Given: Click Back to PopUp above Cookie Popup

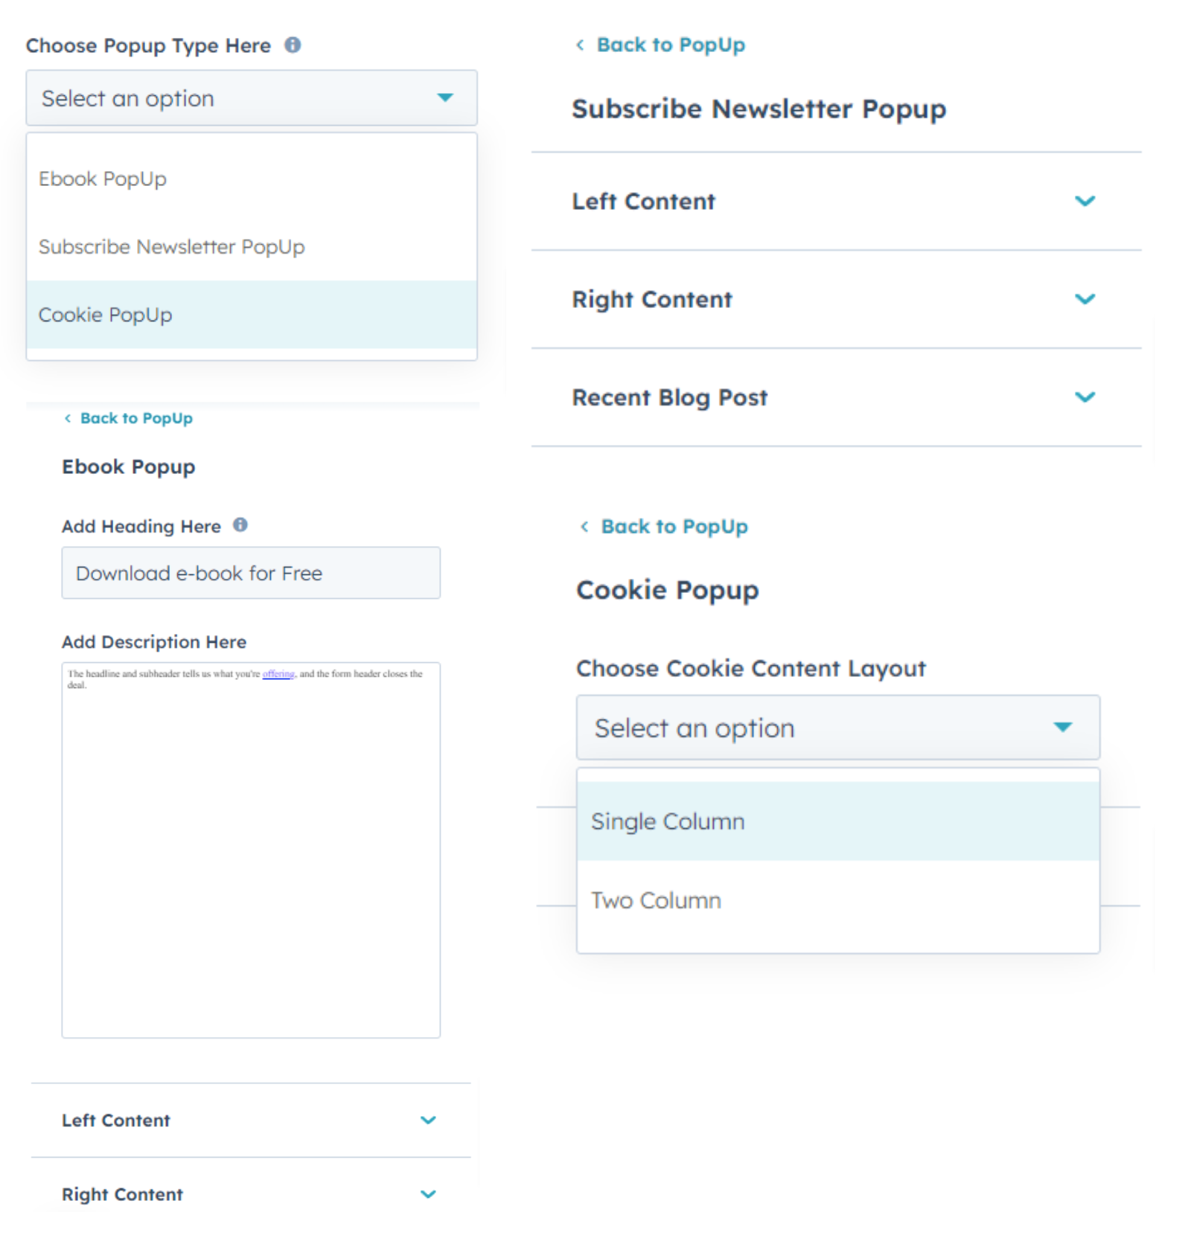Looking at the screenshot, I should pos(674,527).
